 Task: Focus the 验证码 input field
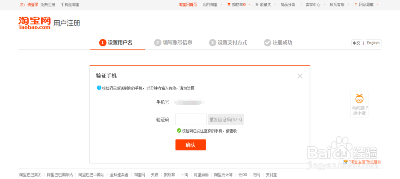191,119
